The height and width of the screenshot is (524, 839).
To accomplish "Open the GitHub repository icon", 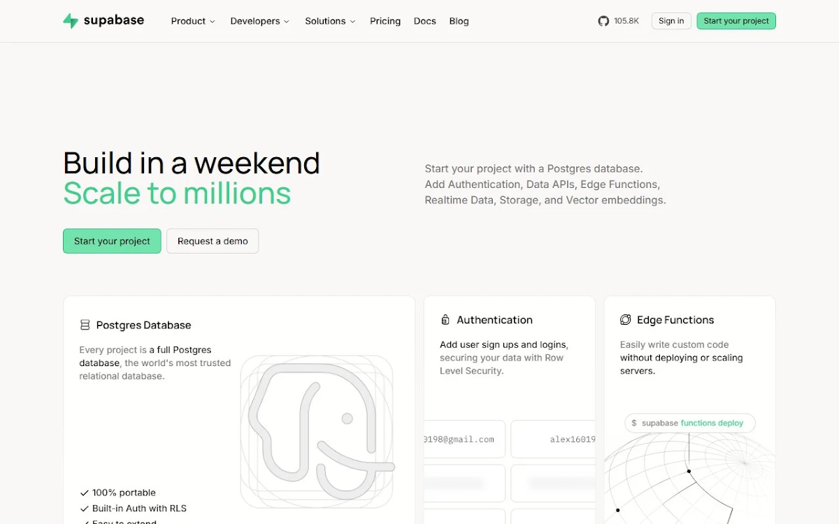I will pos(603,21).
